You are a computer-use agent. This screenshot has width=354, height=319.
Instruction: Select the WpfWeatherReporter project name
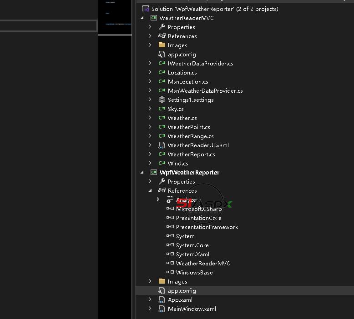189,173
